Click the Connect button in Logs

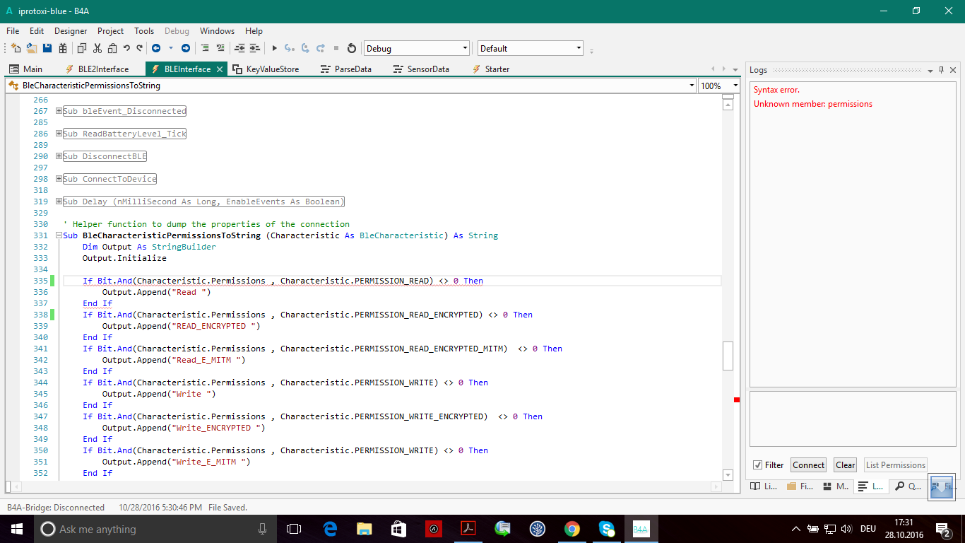(x=808, y=465)
